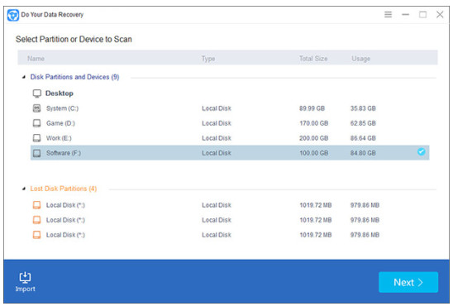Click the Type column header
The width and height of the screenshot is (453, 306).
(x=208, y=59)
